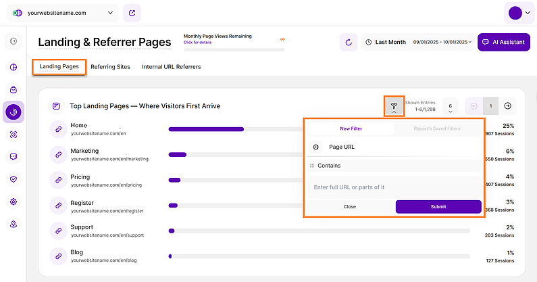The image size is (537, 282).
Task: Click the Monthly Page Views remaining bar
Action: pyautogui.click(x=234, y=49)
